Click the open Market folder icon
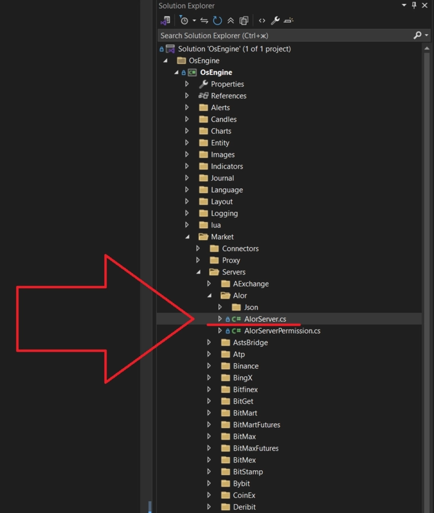434x513 pixels. tap(203, 237)
